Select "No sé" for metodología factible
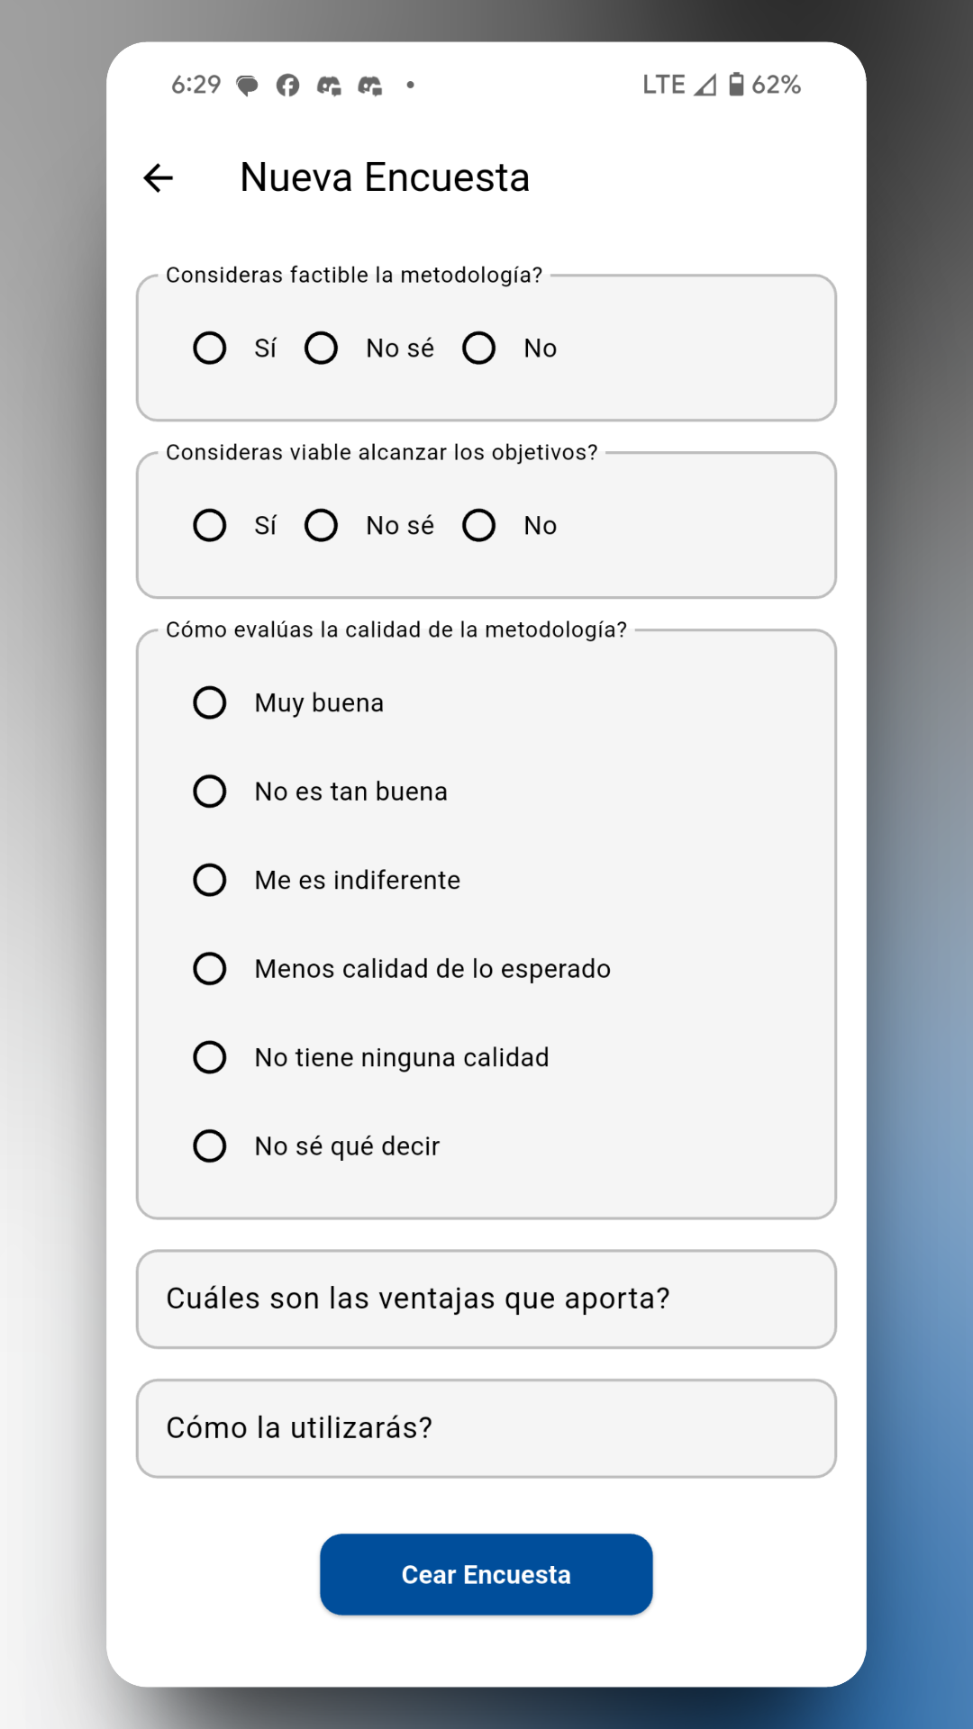 (322, 348)
